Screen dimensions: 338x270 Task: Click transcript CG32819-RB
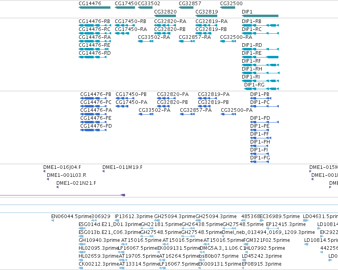point(203,33)
